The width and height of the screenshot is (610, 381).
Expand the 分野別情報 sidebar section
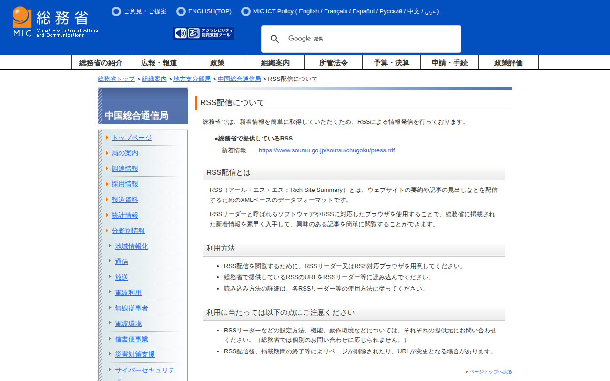click(128, 231)
